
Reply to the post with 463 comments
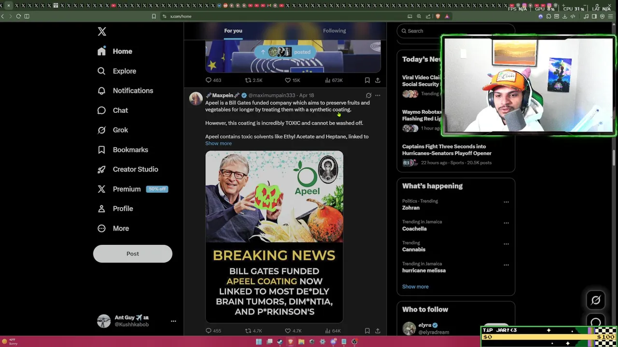coord(213,80)
